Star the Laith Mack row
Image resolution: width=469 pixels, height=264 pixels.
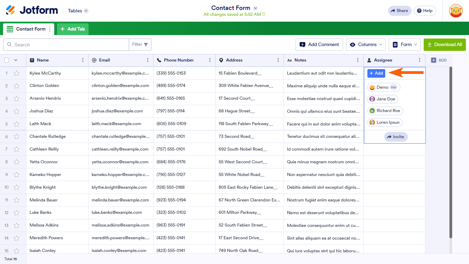[16, 124]
